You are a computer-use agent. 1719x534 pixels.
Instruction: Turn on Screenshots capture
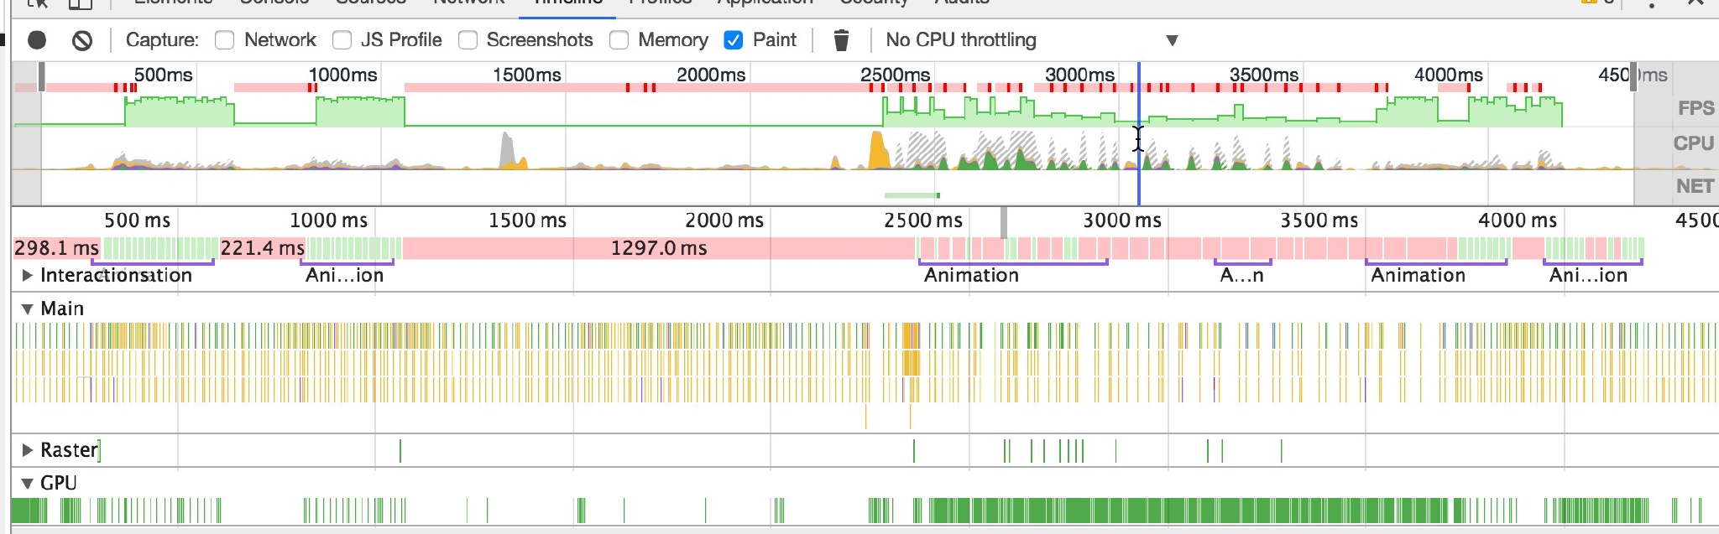[468, 40]
